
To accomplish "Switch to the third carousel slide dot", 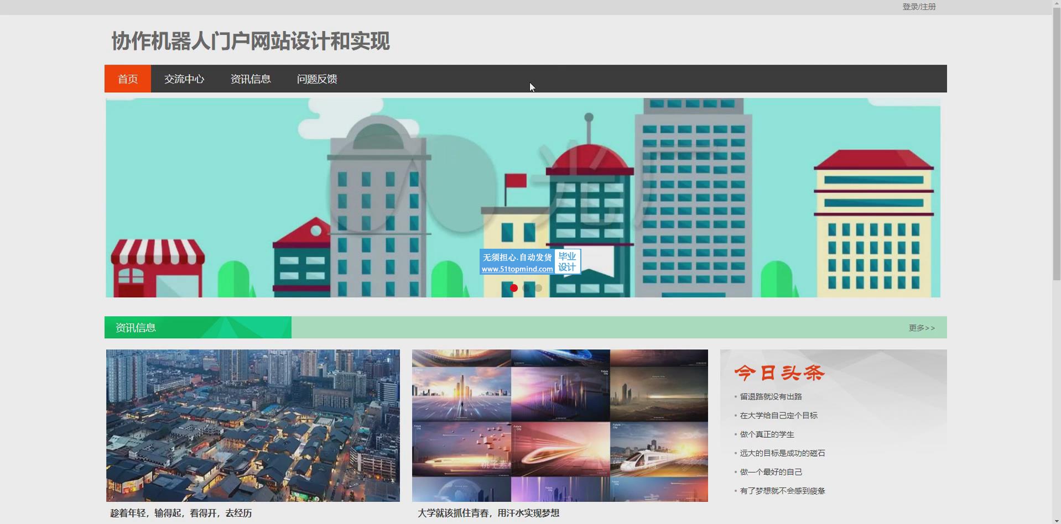I will pyautogui.click(x=538, y=288).
